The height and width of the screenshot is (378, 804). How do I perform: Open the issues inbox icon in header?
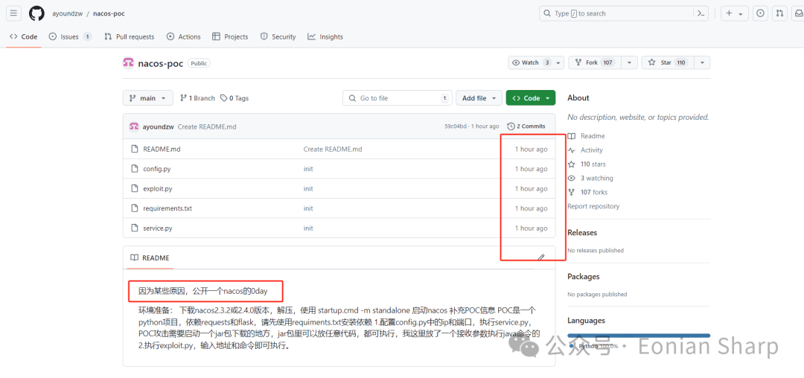[760, 13]
